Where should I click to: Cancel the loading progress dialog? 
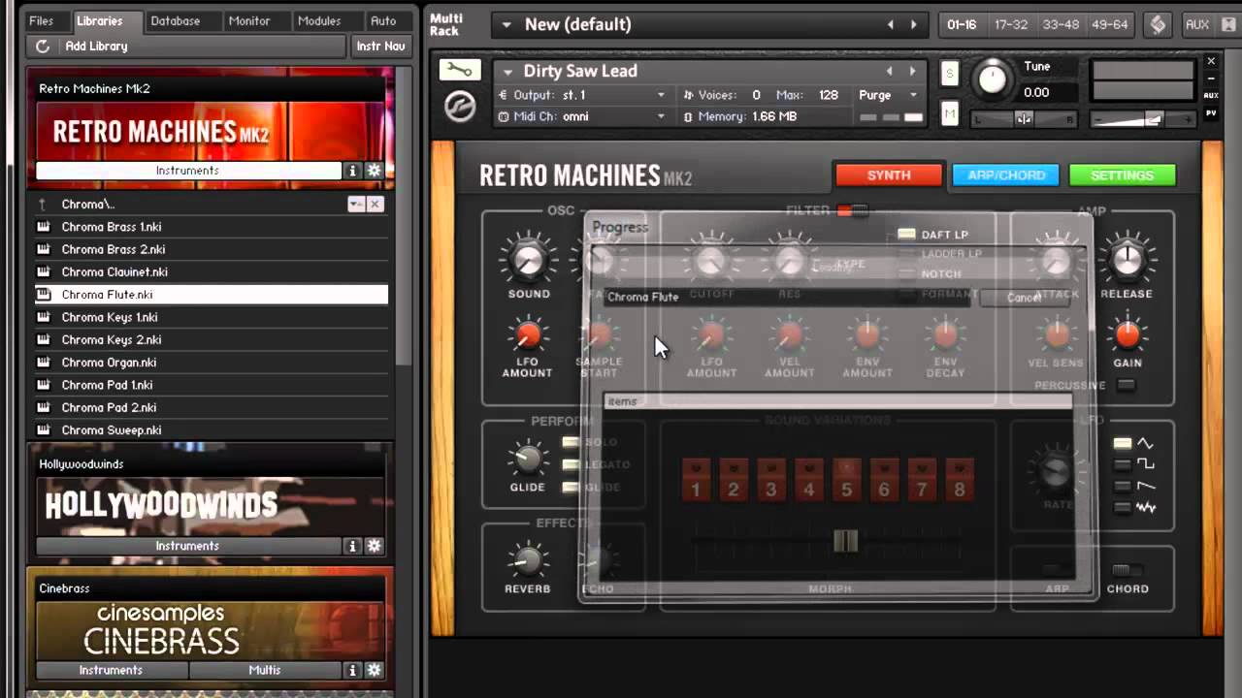tap(1024, 298)
